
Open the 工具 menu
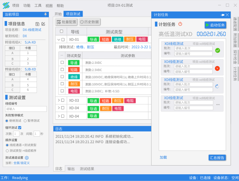pyautogui.click(x=38, y=6)
